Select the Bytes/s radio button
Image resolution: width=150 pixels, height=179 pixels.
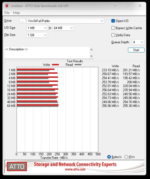point(109,157)
